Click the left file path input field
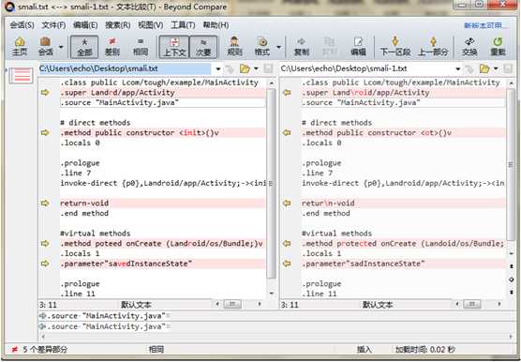Viewport: 521px width, 362px height. (x=125, y=68)
